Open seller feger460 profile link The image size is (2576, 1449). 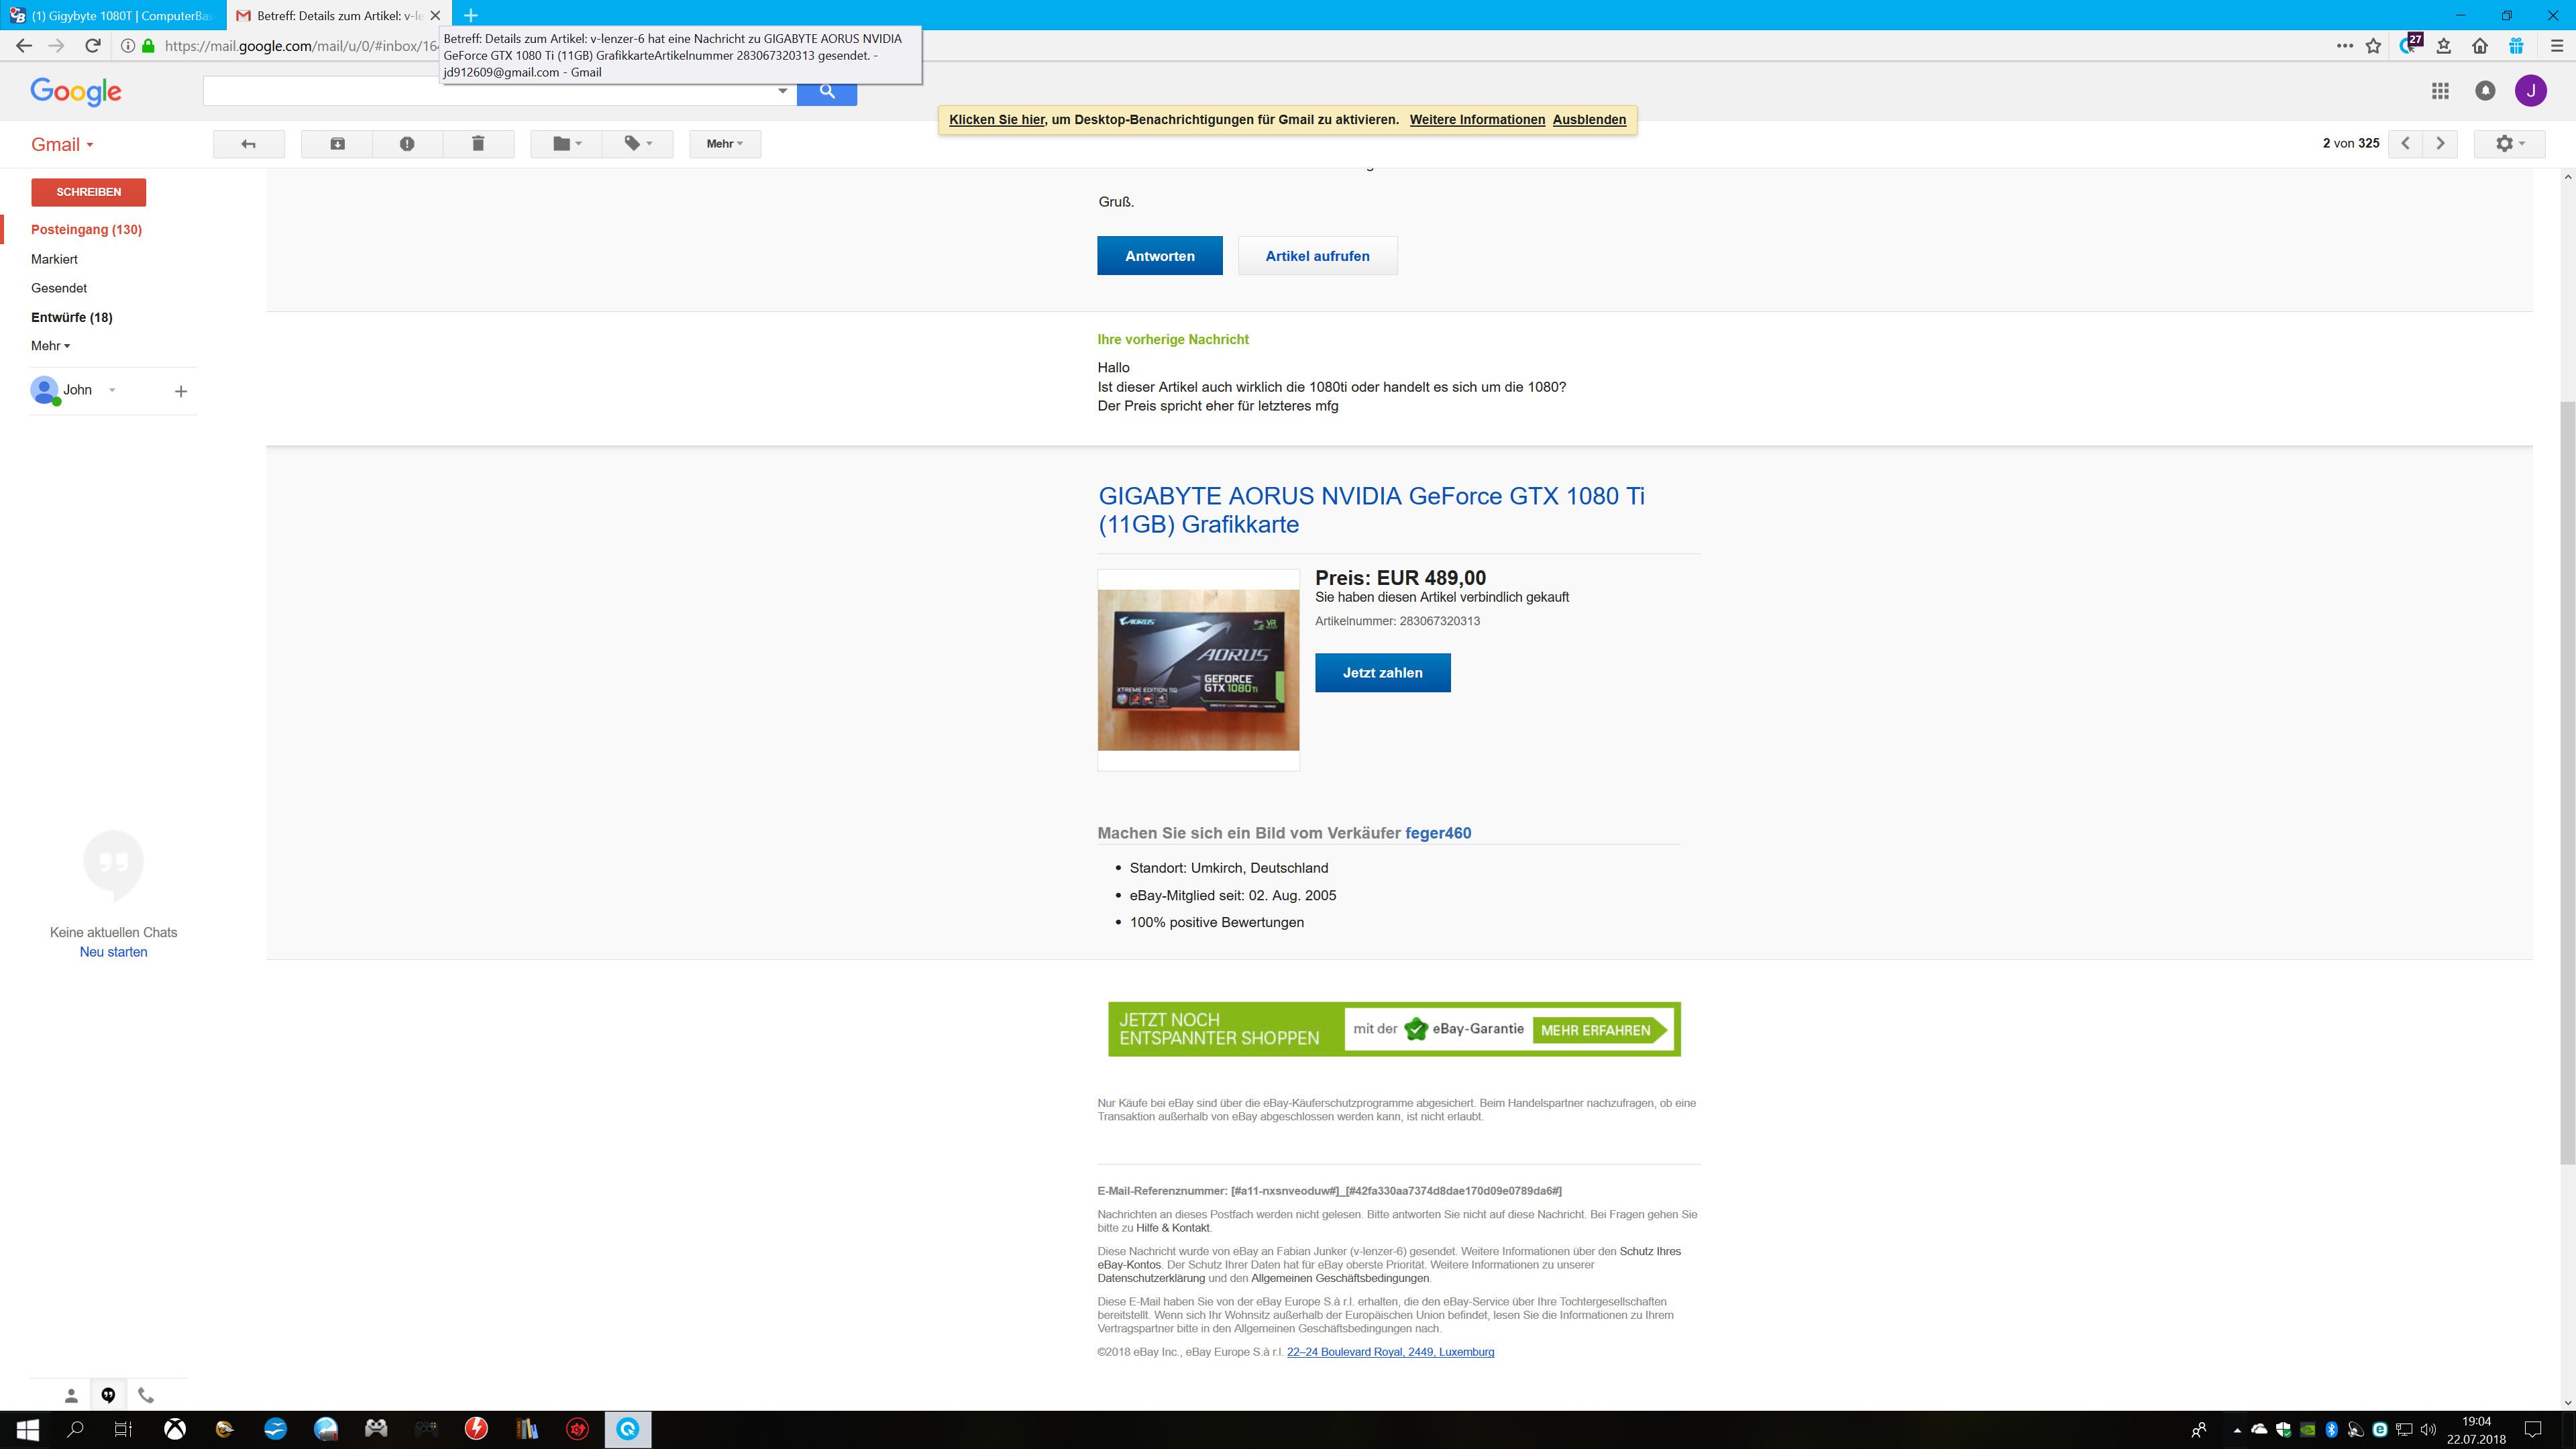(x=1438, y=833)
